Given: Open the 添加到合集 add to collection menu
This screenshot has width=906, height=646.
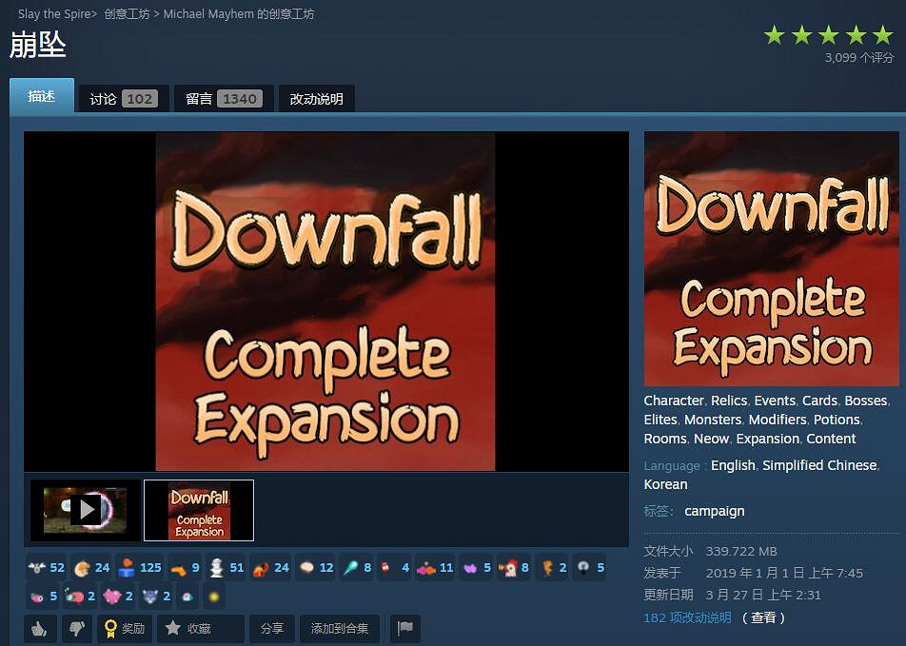Looking at the screenshot, I should coord(340,629).
